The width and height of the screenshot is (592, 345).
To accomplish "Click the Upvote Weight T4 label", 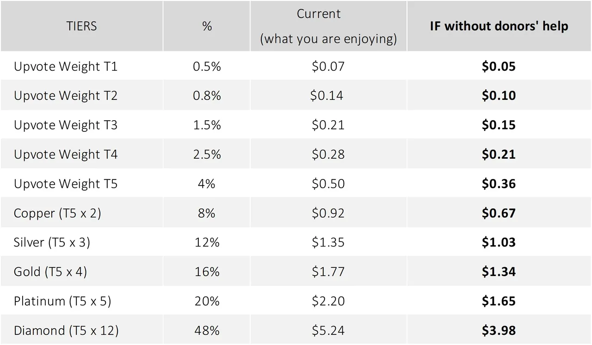I will click(66, 154).
